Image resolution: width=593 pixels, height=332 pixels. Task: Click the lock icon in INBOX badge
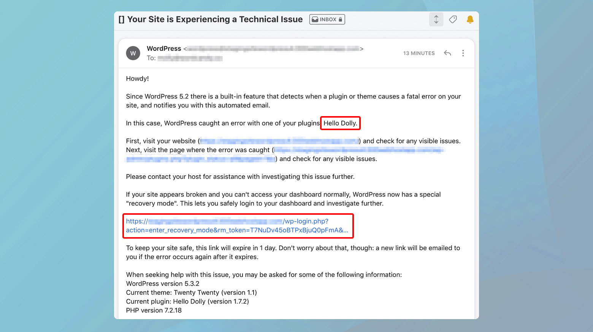tap(340, 19)
